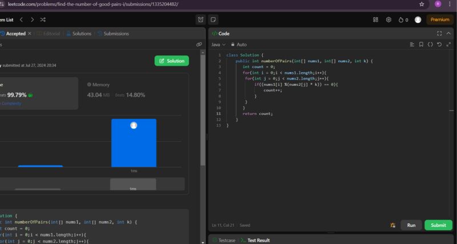Select the 1ms blue runtime bar
This screenshot has height=244, width=457.
134,143
